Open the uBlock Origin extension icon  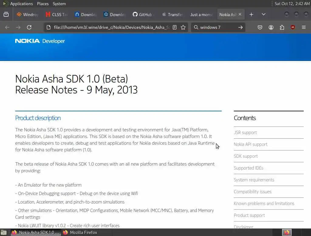[293, 27]
